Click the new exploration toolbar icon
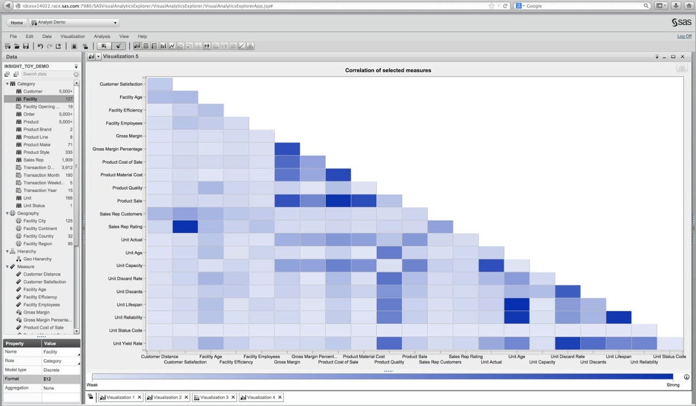The width and height of the screenshot is (696, 406). (x=8, y=46)
